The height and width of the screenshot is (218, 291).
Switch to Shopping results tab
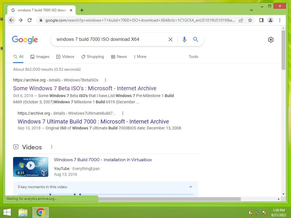coord(93,57)
